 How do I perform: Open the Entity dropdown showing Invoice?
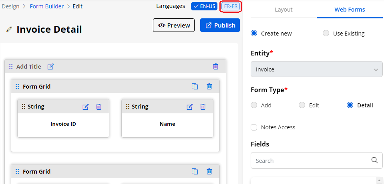[x=316, y=69]
